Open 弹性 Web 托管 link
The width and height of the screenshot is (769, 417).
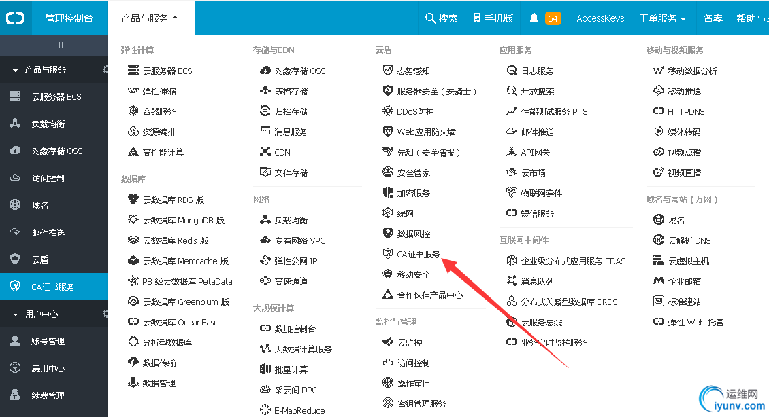pyautogui.click(x=696, y=322)
